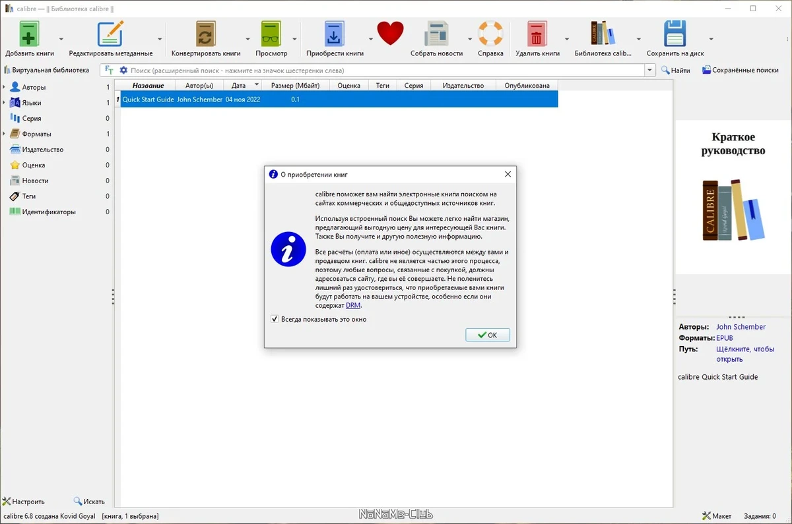Open Собрать новости dropdown arrow
The image size is (792, 524).
(x=470, y=39)
